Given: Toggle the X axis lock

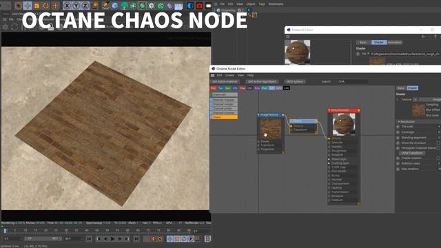Looking at the screenshot, I should [x=67, y=6].
